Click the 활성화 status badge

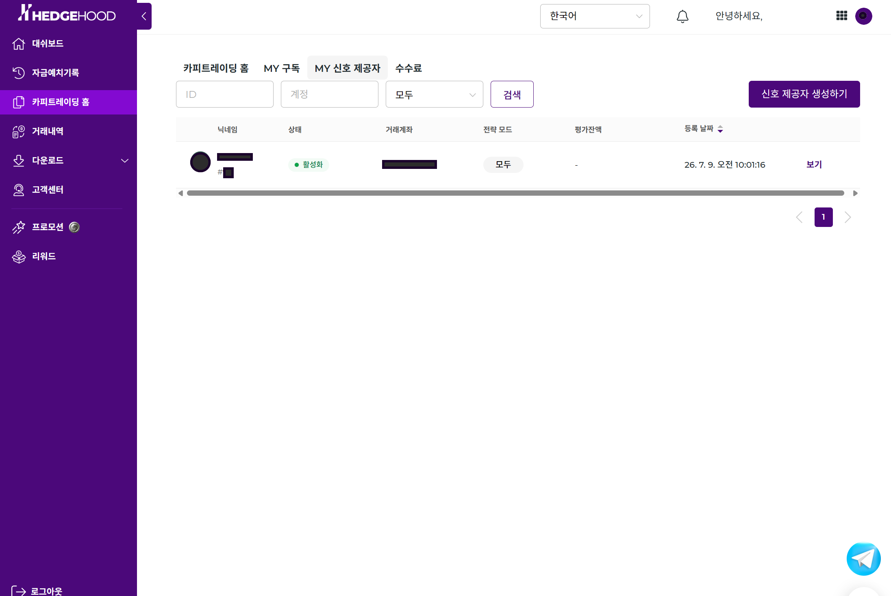click(309, 165)
